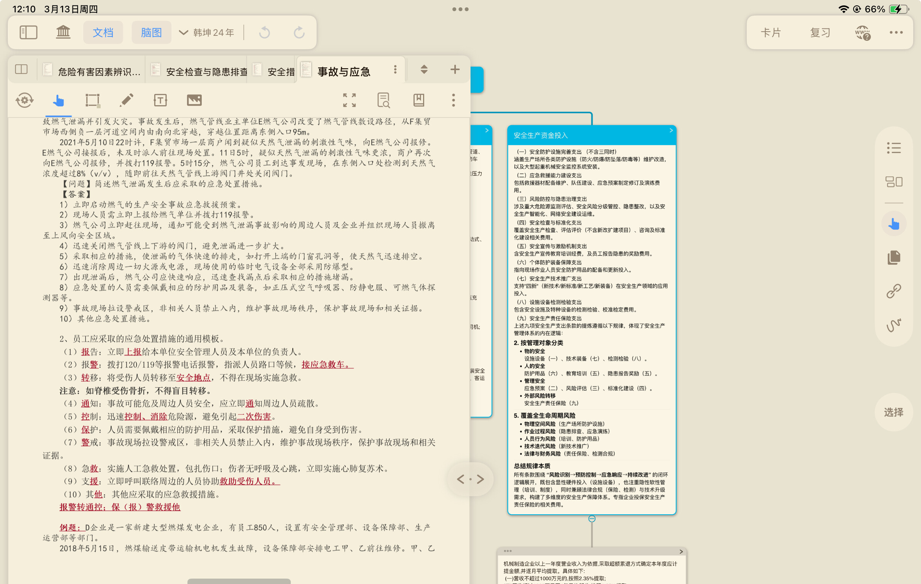Click the 选择 button
Viewport: 921px width, 584px height.
(x=894, y=412)
